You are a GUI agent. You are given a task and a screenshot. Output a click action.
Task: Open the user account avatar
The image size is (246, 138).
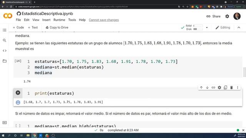tap(237, 16)
